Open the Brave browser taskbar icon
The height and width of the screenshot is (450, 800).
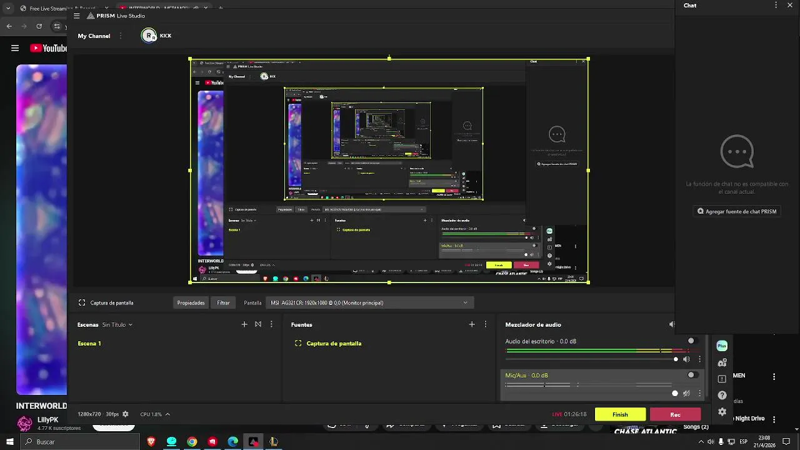coord(151,442)
